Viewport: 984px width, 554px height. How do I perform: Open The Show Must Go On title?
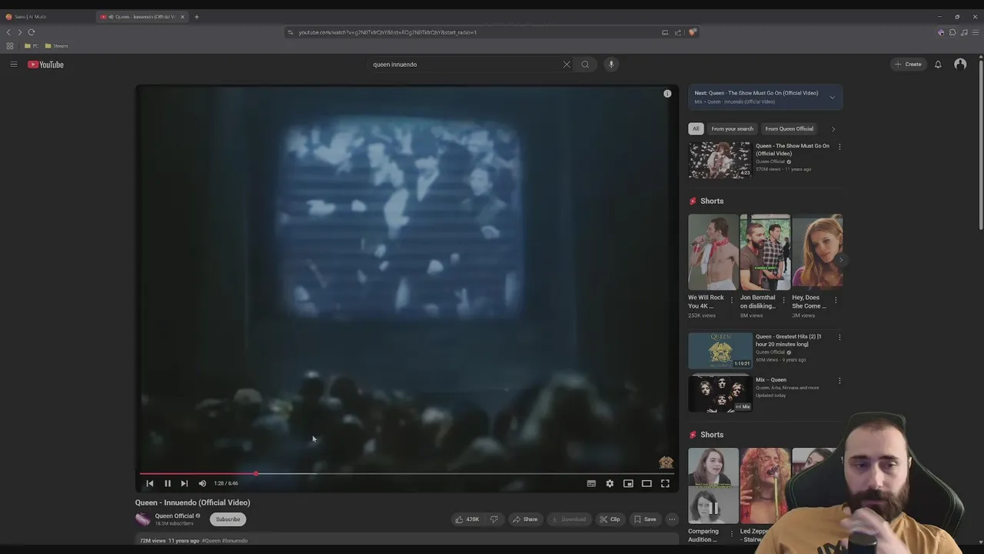tap(793, 149)
